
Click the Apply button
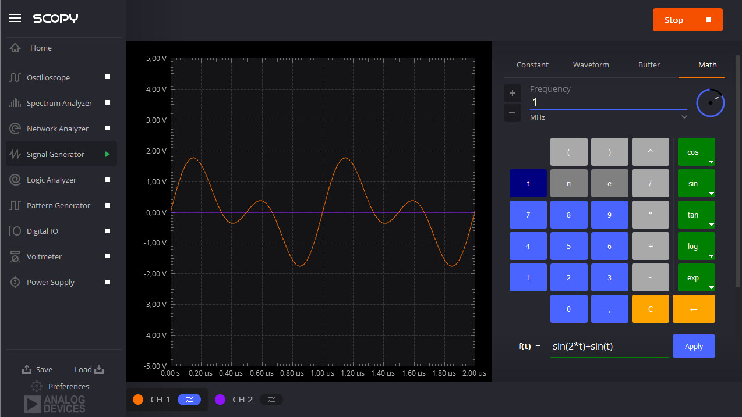[x=694, y=346]
